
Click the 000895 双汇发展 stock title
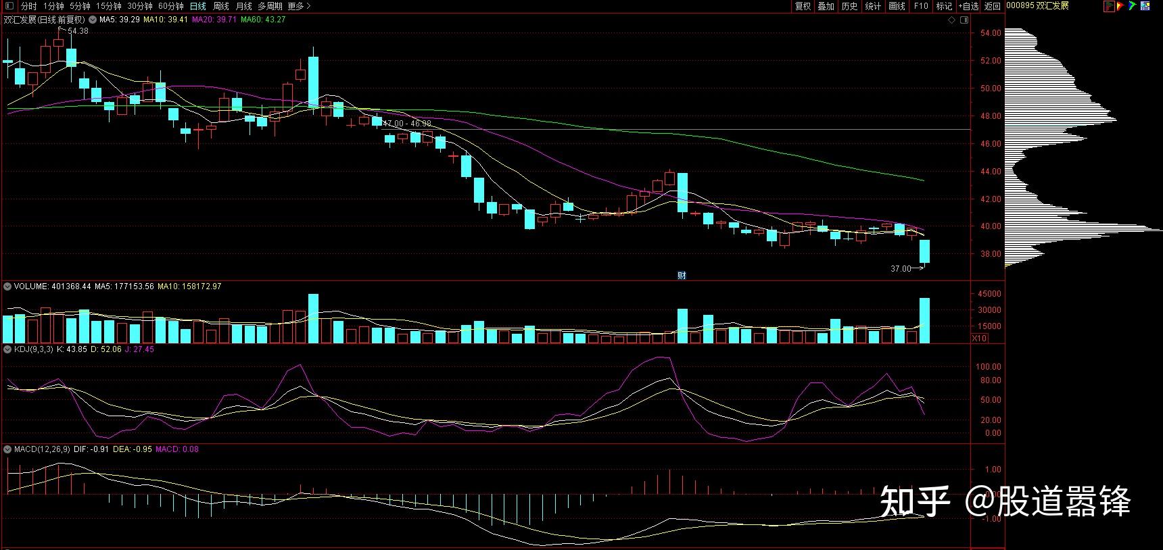[1038, 6]
